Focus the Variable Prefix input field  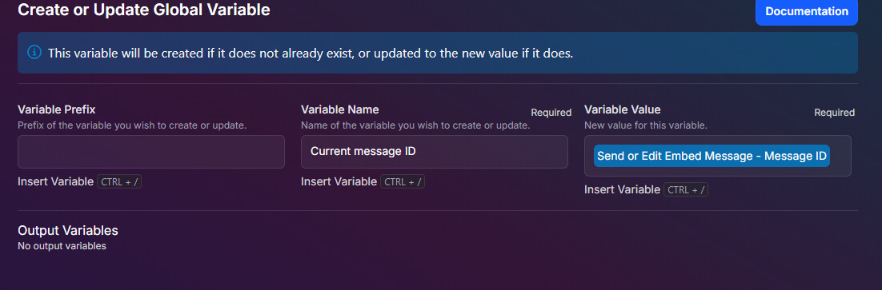tap(151, 152)
